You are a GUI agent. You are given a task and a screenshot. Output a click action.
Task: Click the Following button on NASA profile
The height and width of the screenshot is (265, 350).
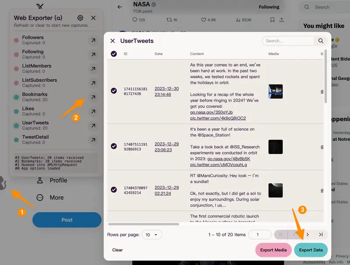269,7
